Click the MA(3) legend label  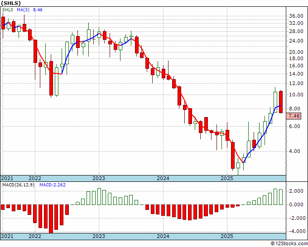pyautogui.click(x=23, y=10)
